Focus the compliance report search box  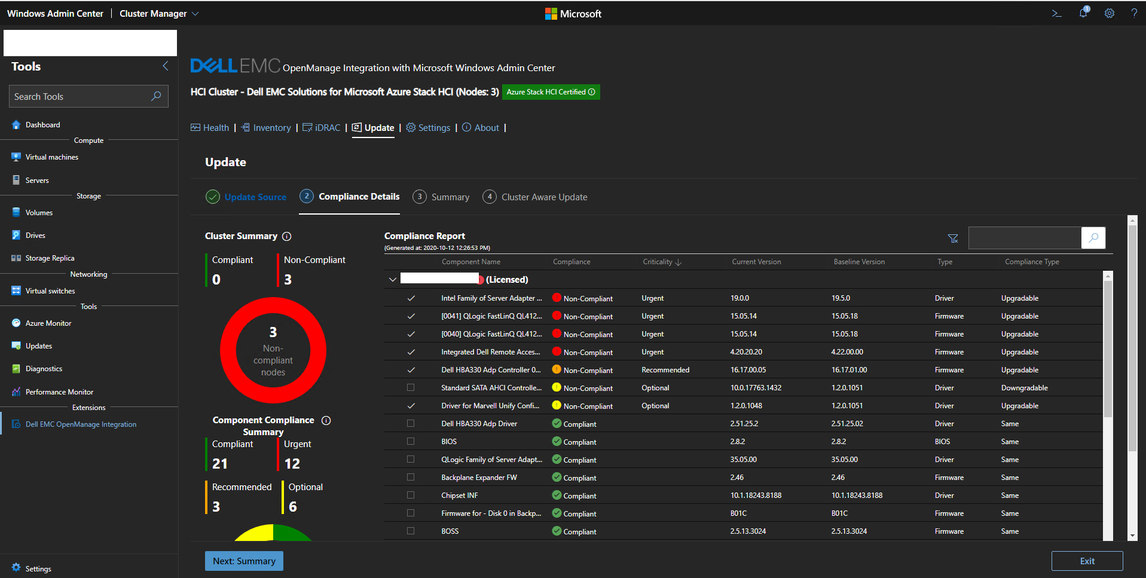pos(1025,238)
